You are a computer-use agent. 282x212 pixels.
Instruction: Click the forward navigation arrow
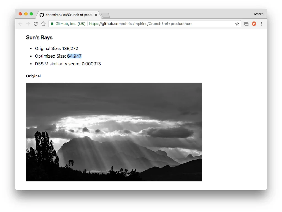tap(28, 24)
